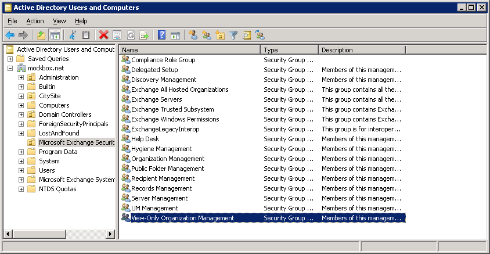Create a new group with toolbar icon
This screenshot has width=490, height=254.
point(207,35)
